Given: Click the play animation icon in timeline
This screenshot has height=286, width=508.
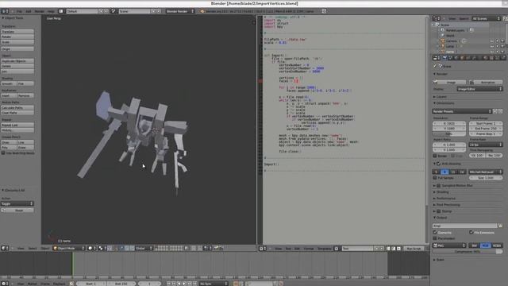Looking at the screenshot, I should (x=184, y=284).
